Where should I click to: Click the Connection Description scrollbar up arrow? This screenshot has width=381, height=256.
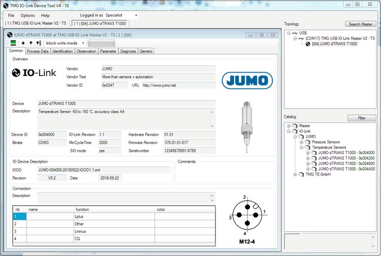coord(212,196)
